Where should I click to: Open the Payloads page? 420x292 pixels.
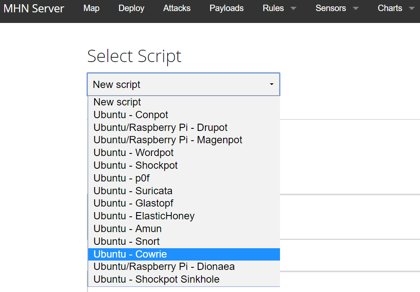coord(227,9)
